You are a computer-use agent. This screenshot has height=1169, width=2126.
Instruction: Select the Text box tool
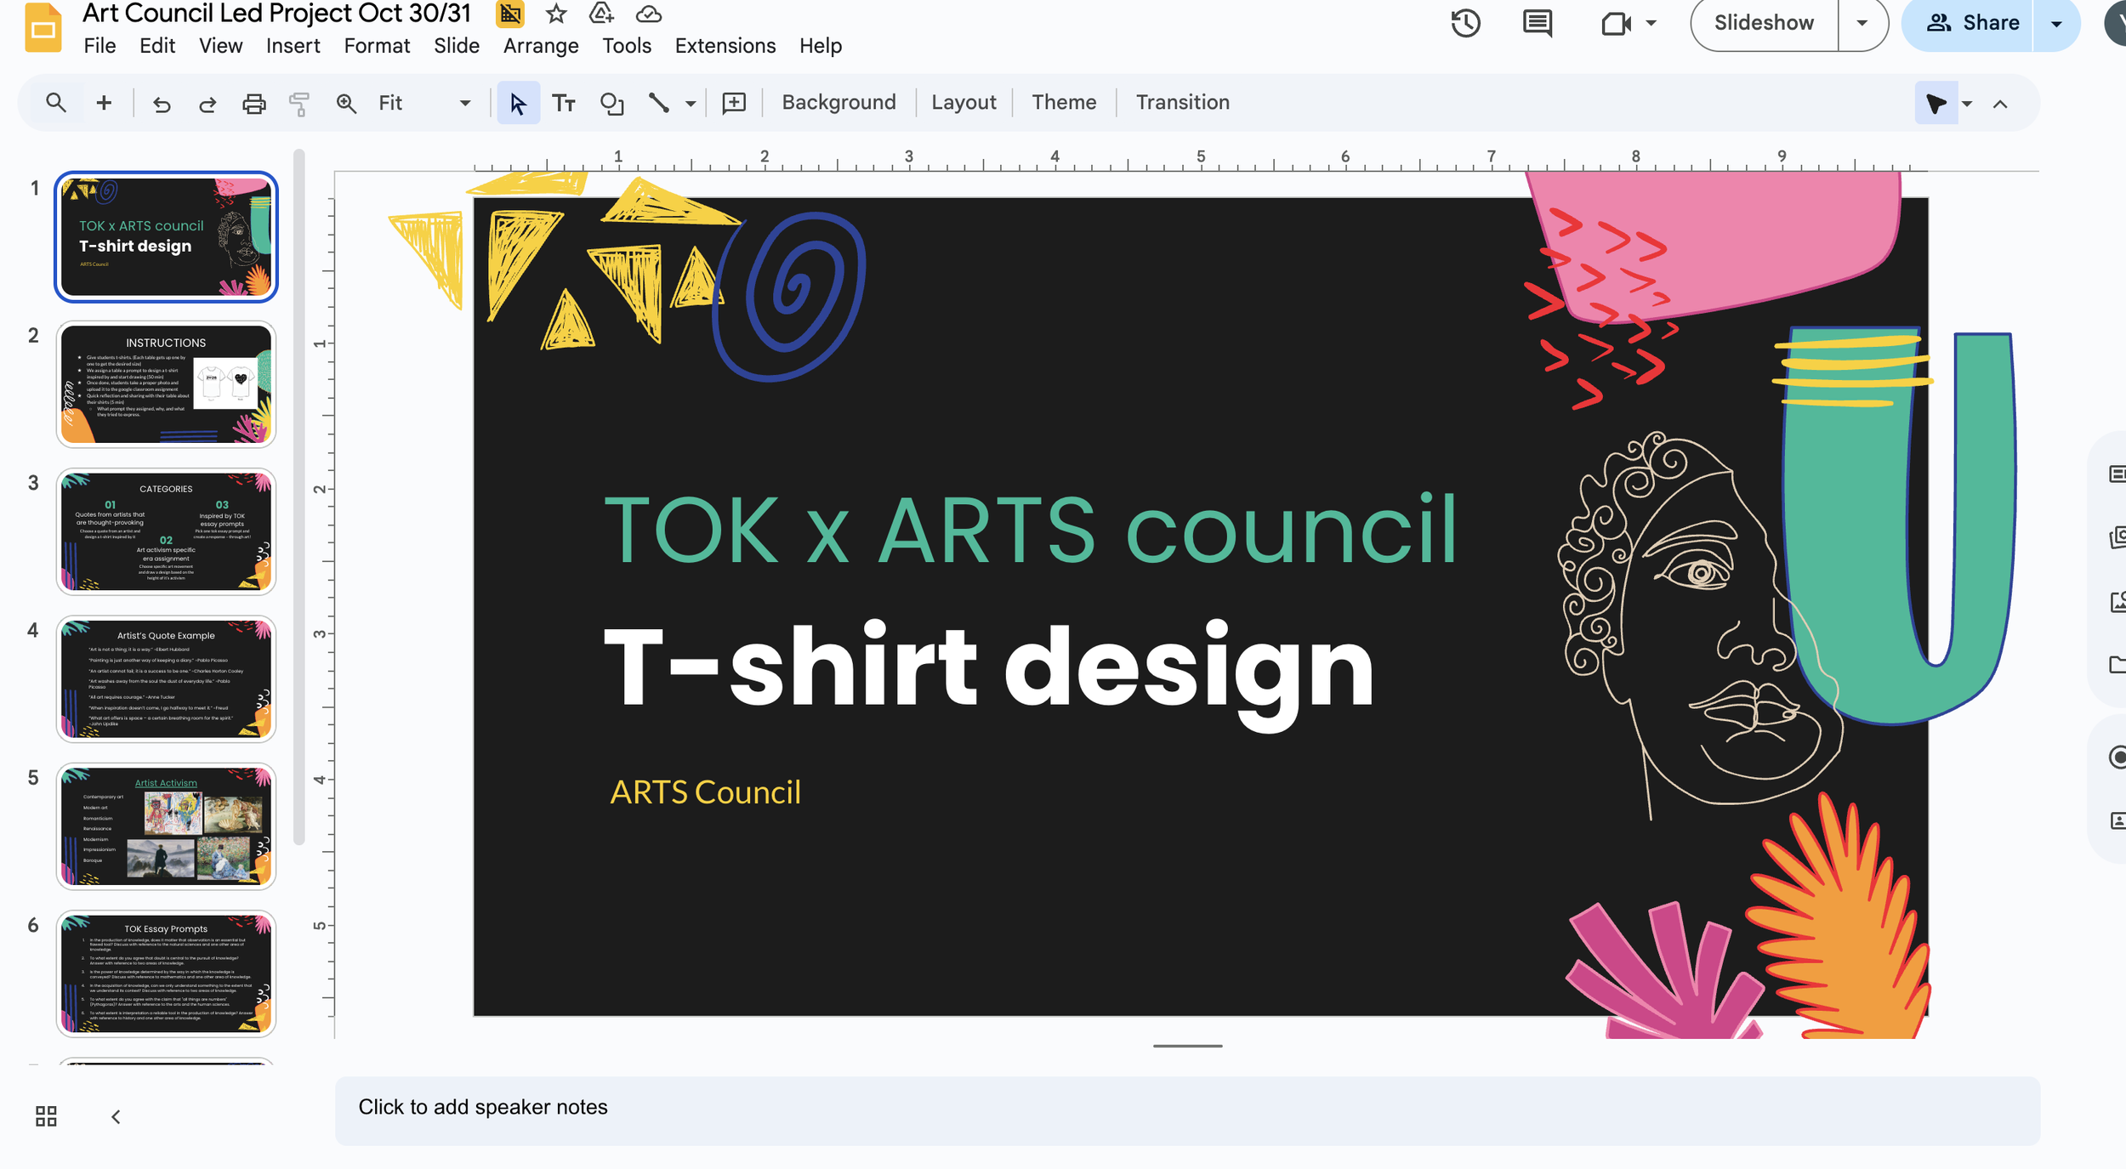tap(564, 104)
